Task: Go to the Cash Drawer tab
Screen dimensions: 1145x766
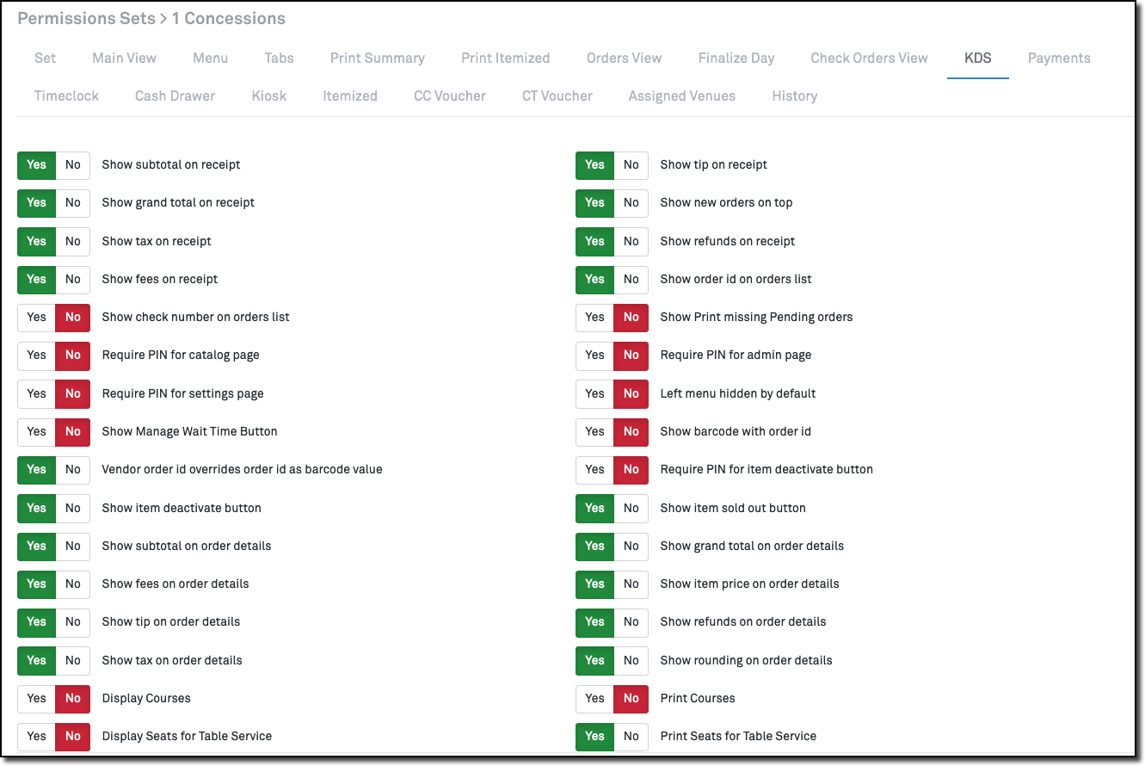Action: (175, 96)
